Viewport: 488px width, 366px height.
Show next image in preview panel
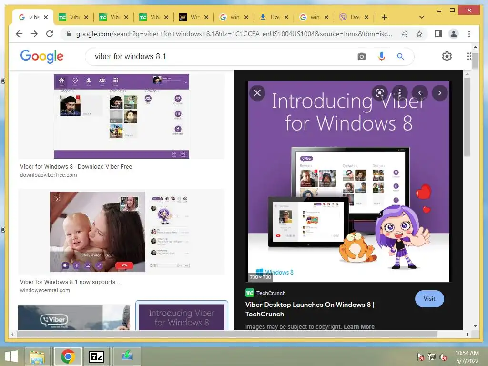[x=440, y=93]
